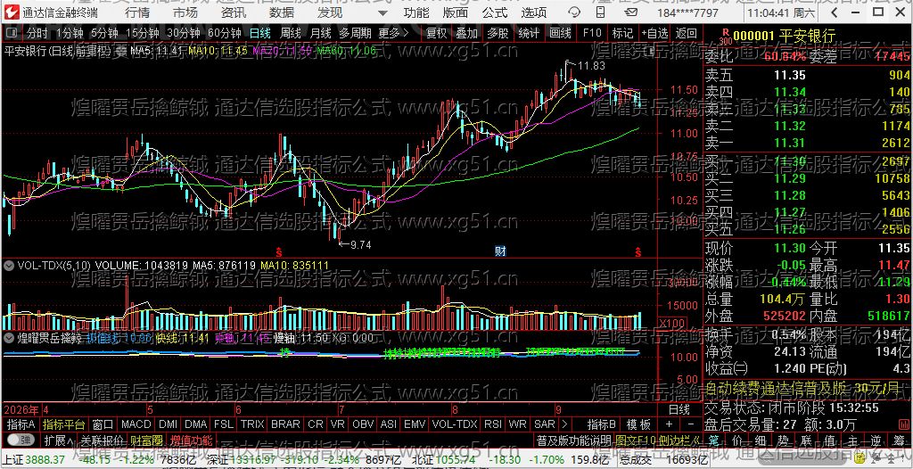Select the 笔 tick detail tab
This screenshot has height=469, width=913.
click(x=714, y=440)
